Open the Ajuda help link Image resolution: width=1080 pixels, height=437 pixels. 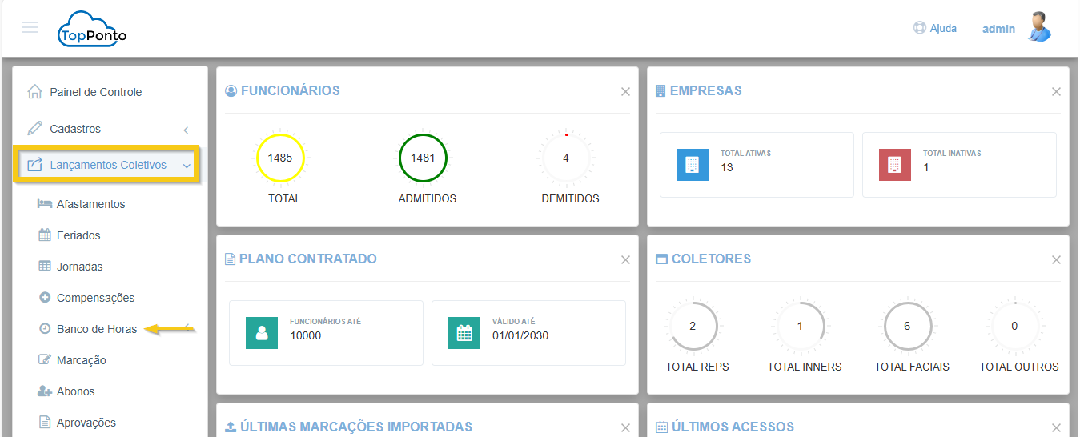point(935,28)
